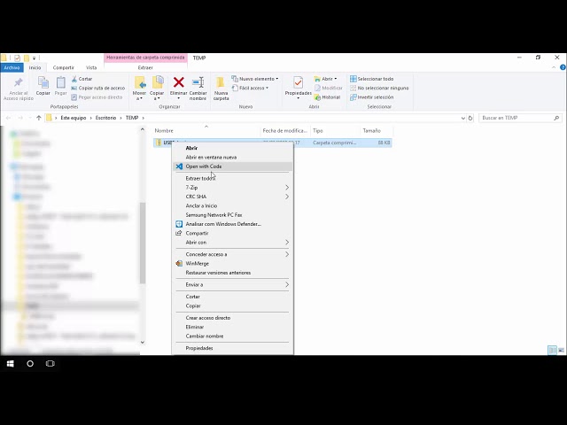
Task: Choose Extraer todo in context menu
Action: pos(232,178)
